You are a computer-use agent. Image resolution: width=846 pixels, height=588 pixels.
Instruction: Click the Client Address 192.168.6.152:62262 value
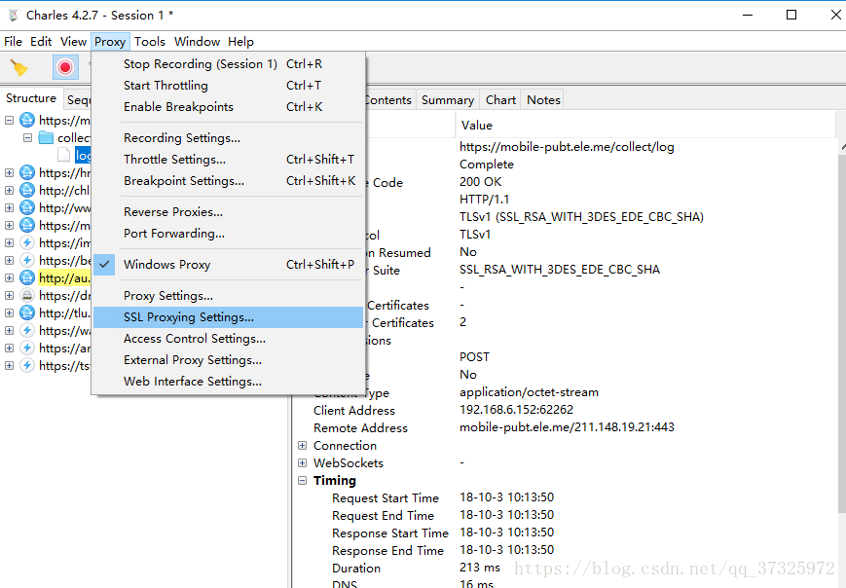pos(516,410)
